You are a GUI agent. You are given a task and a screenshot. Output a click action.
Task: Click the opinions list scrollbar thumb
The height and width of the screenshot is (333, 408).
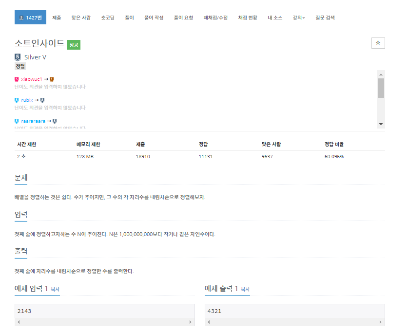(x=381, y=88)
